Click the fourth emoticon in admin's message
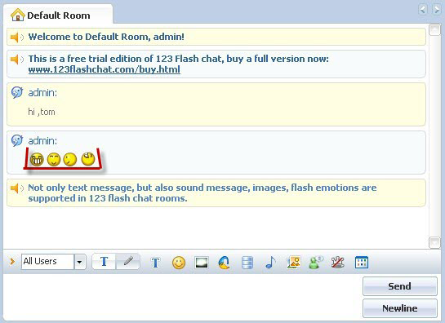 click(x=88, y=159)
